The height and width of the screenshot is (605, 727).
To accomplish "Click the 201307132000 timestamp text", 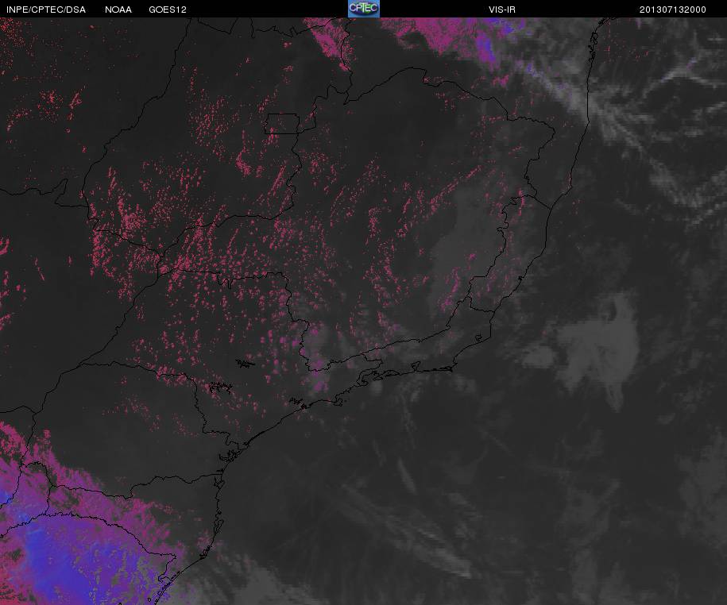I will pyautogui.click(x=673, y=10).
